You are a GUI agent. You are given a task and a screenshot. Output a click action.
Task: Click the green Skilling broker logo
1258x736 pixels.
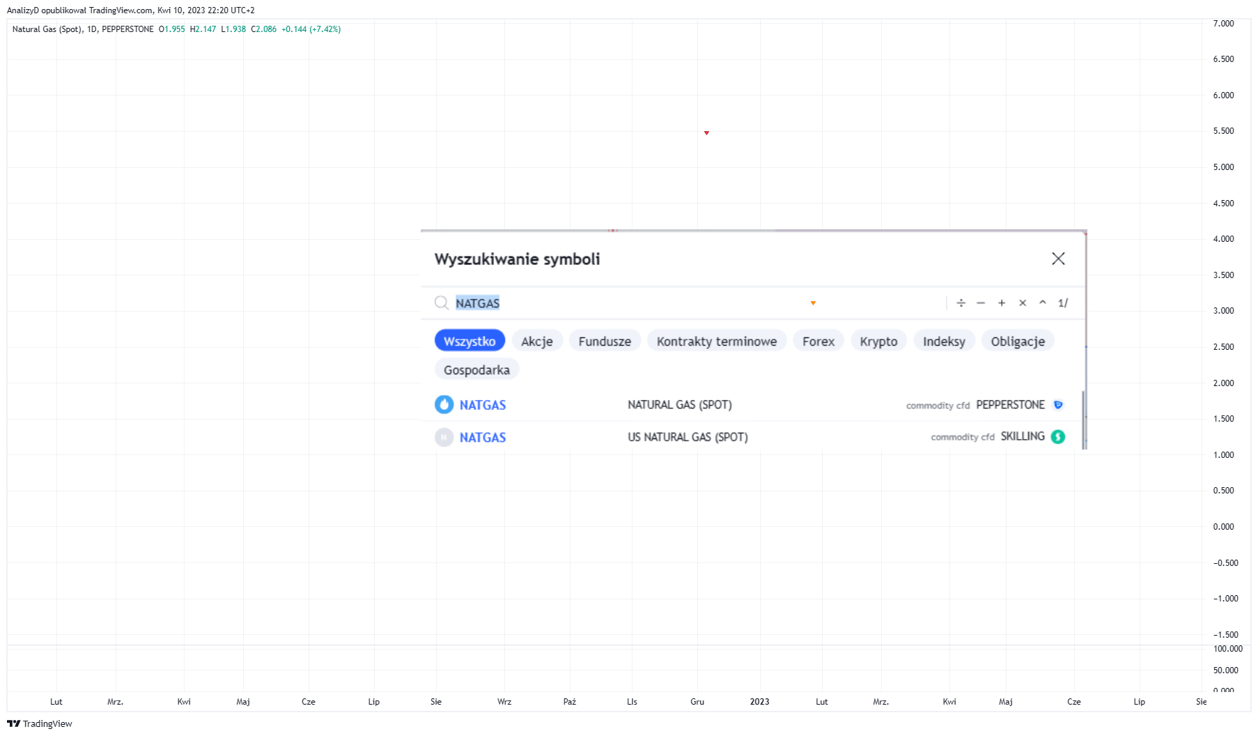coord(1058,436)
